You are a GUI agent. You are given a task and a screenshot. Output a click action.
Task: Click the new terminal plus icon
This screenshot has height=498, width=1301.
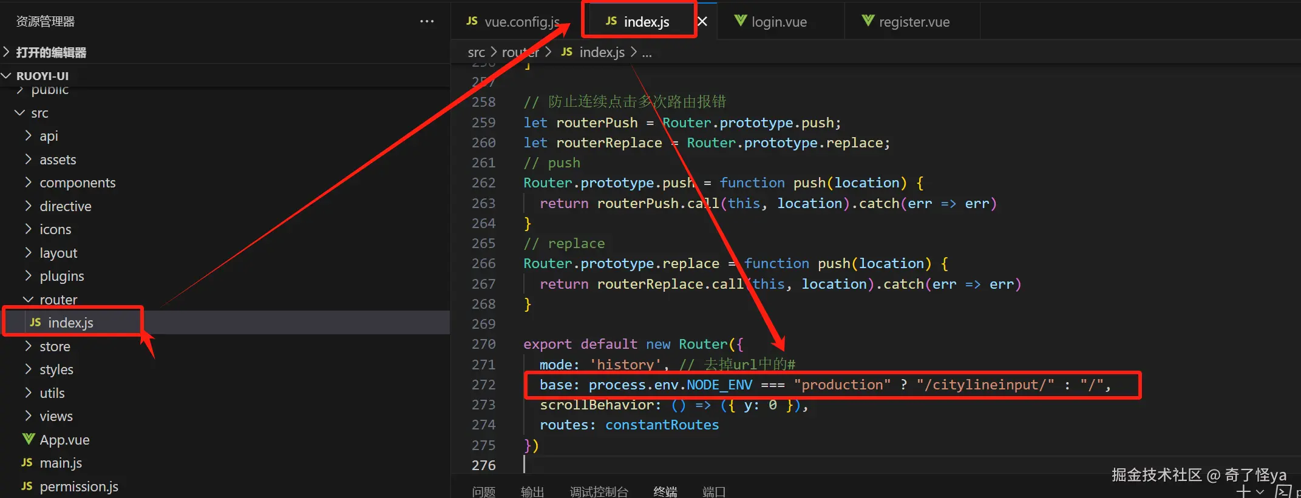1243,491
